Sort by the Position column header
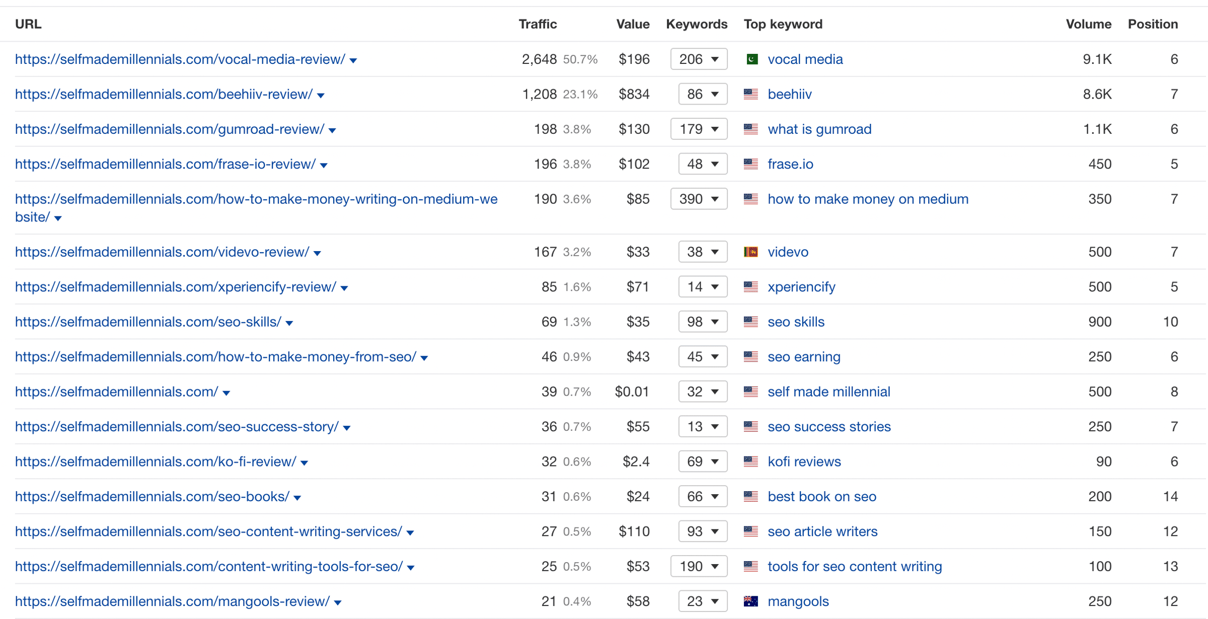1208x619 pixels. [1153, 24]
